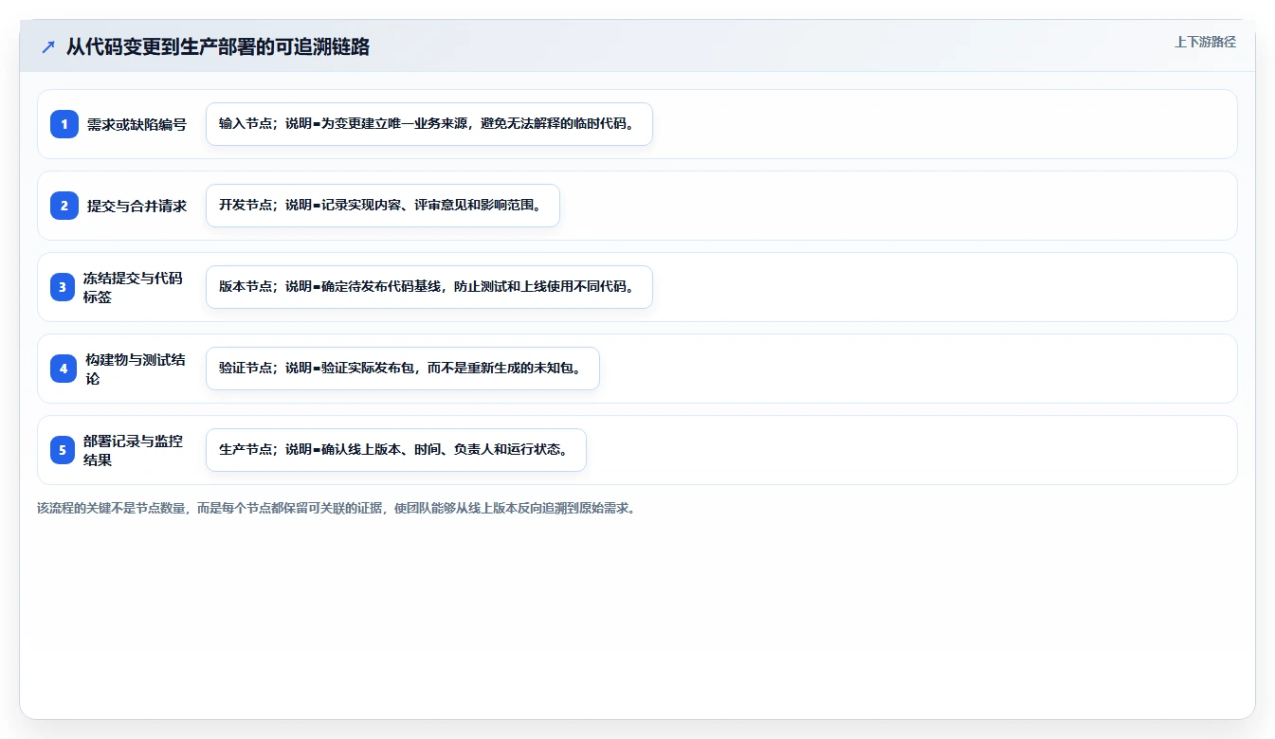Image resolution: width=1275 pixels, height=739 pixels.
Task: Open the 开发节点 description box
Action: 383,206
